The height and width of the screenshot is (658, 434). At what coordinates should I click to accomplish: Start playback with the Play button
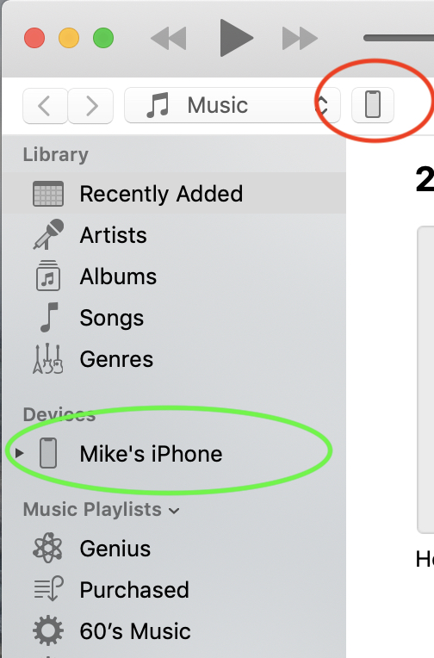coord(236,38)
